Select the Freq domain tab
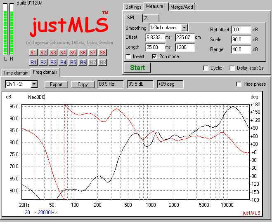This screenshot has height=222, width=272. point(45,72)
